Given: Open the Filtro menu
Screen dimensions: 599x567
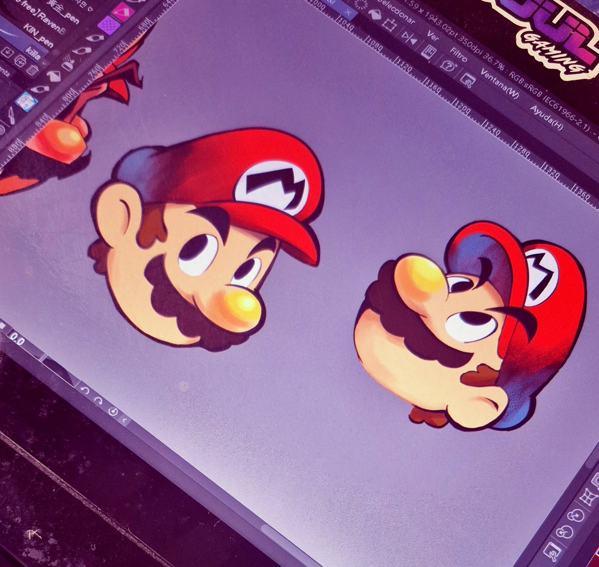Looking at the screenshot, I should pos(459,55).
